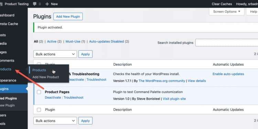
Task: Toggle the select-all checkbox in bottom Plugin row
Action: point(39,110)
